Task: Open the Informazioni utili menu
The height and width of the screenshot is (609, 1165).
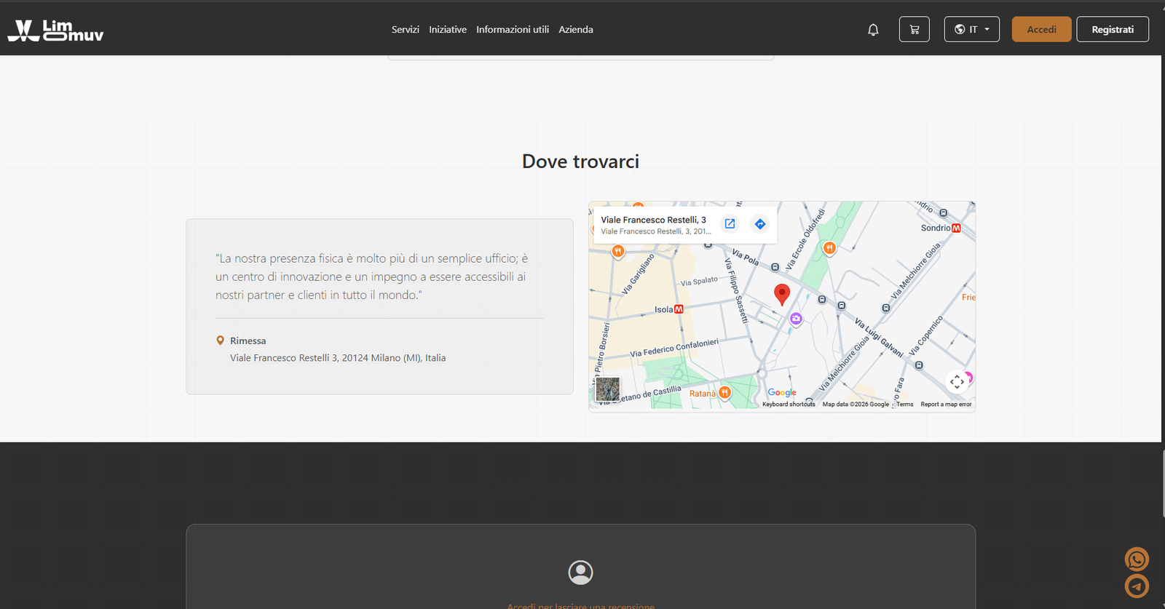Action: (513, 30)
